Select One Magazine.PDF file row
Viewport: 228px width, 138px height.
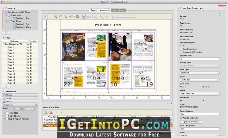click(x=20, y=44)
